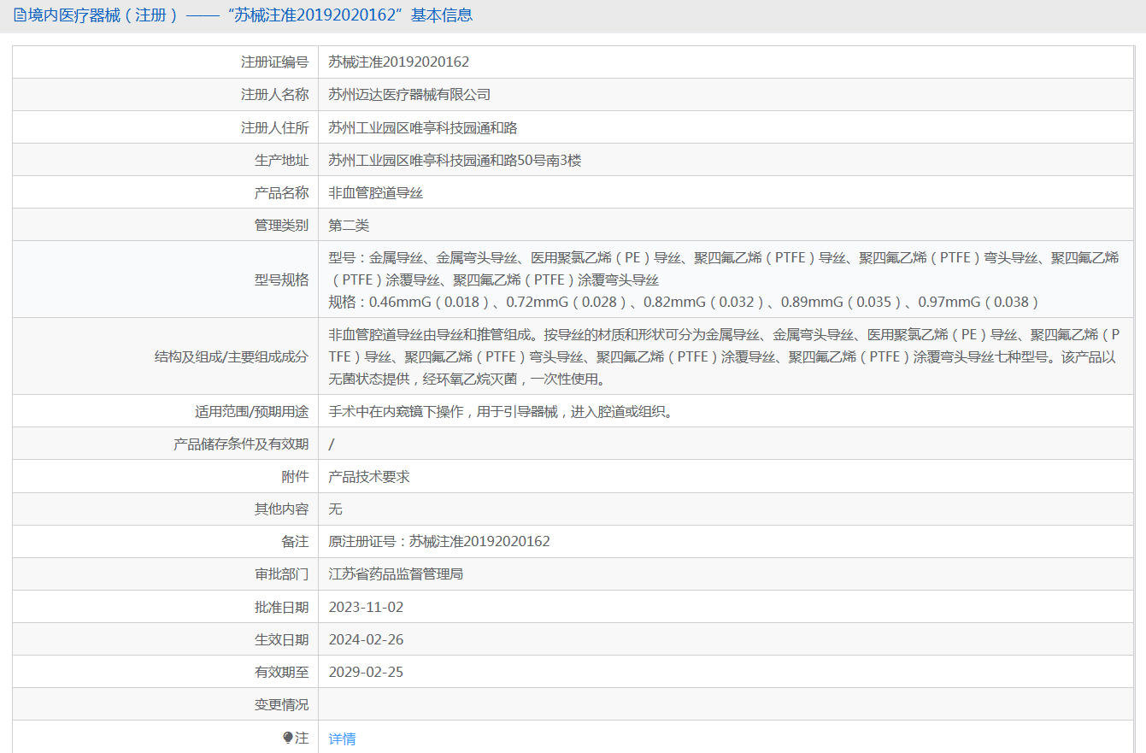Click intended use text 手术中在内窥镜下操作
Screen dimensions: 1146x753
point(501,411)
